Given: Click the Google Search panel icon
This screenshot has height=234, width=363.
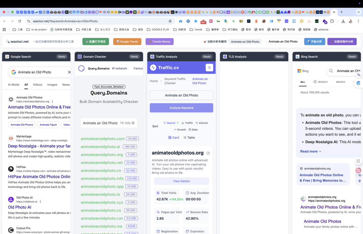Looking at the screenshot, I should tap(7, 57).
